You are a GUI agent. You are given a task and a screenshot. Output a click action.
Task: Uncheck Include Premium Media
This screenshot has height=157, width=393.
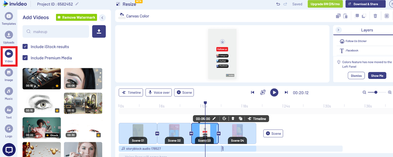[x=25, y=58]
